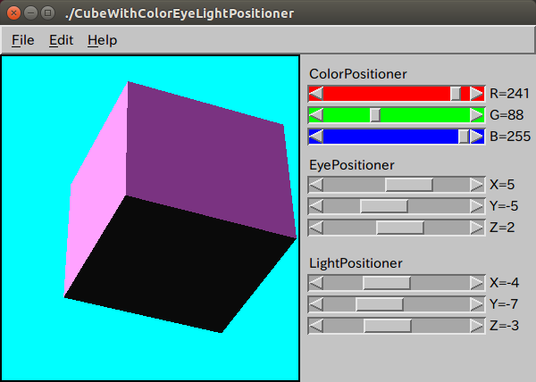Click the LightPositioner Y=-7 slider thumb
Image resolution: width=536 pixels, height=382 pixels.
pyautogui.click(x=380, y=304)
